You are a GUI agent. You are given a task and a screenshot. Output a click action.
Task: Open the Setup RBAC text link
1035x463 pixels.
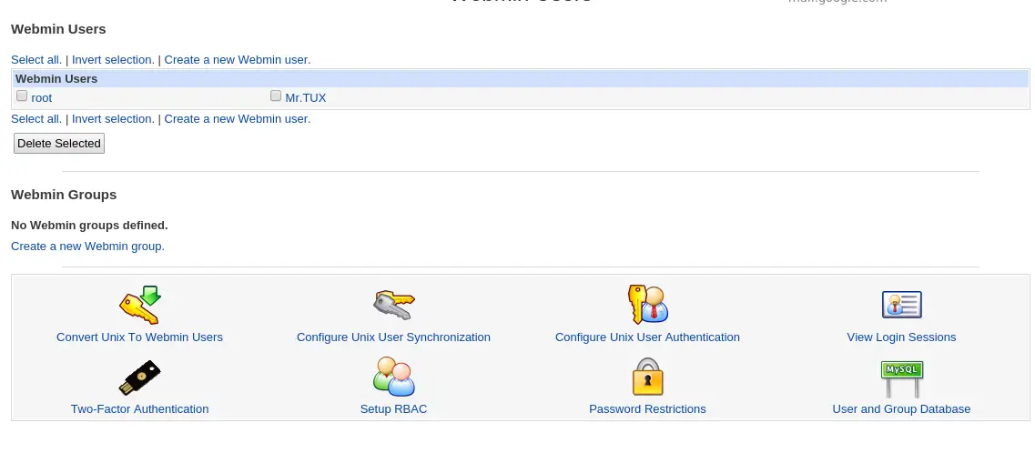tap(393, 409)
